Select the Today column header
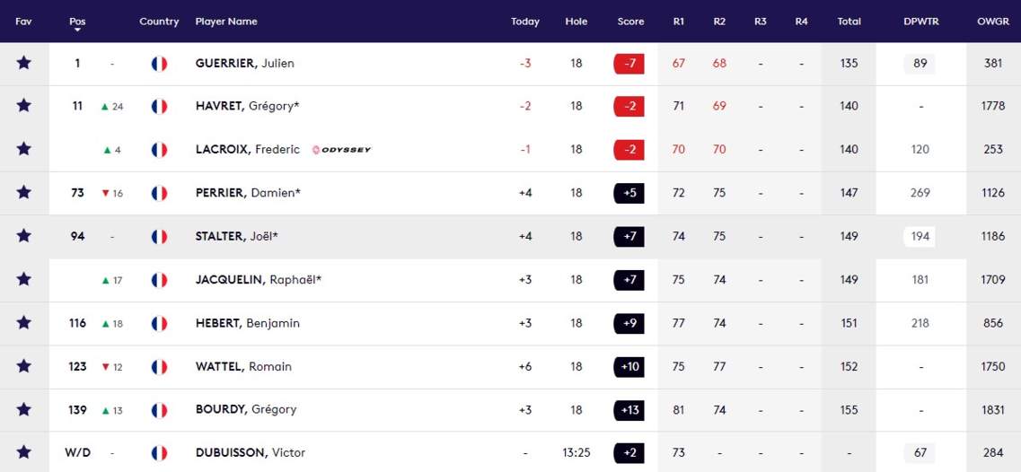Viewport: 1021px width, 472px height. [x=524, y=22]
